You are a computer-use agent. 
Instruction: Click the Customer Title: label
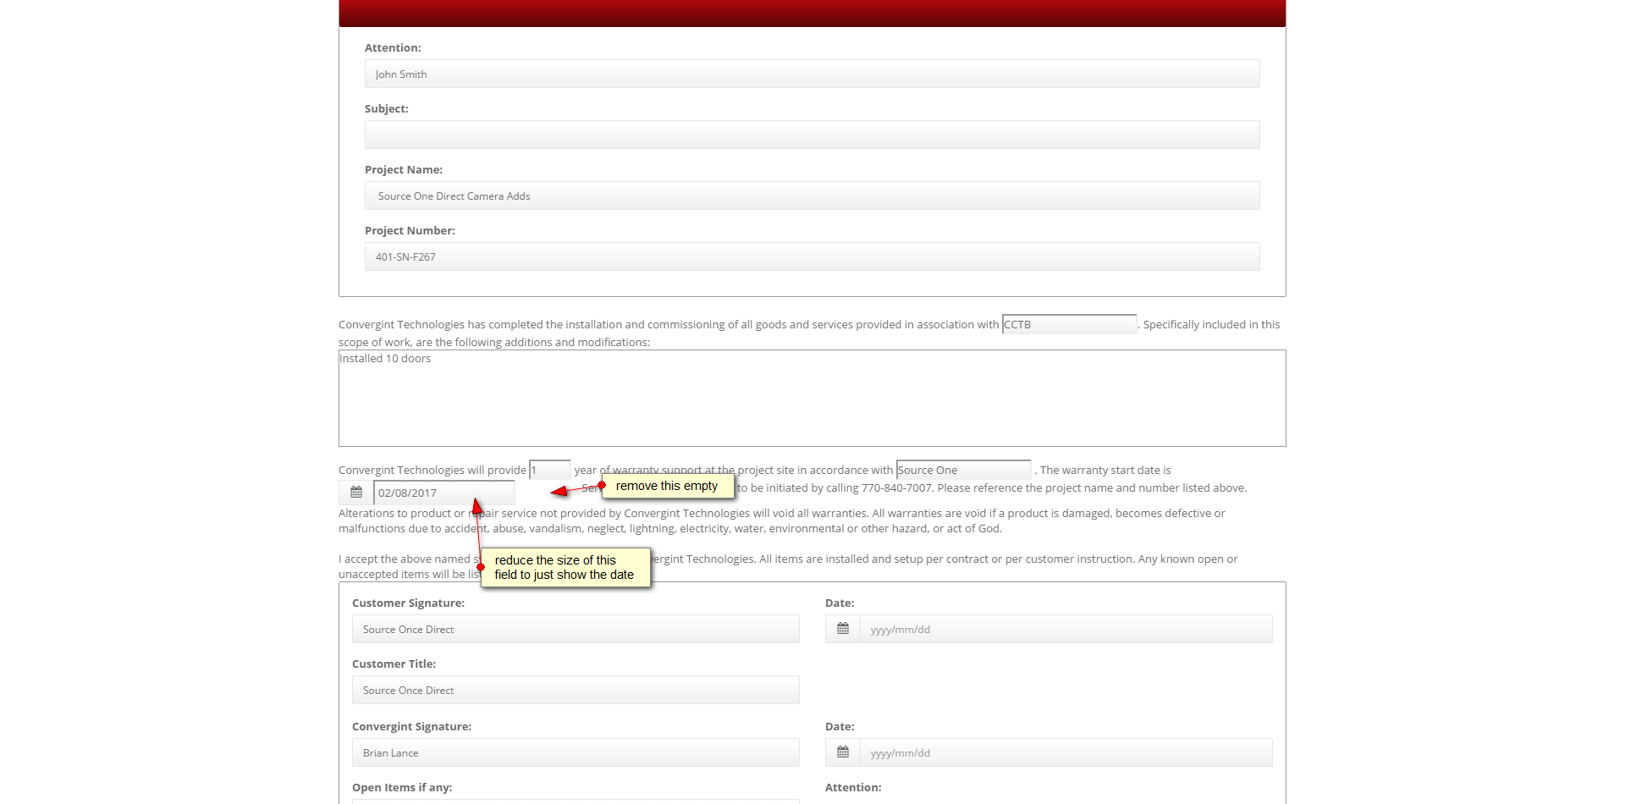pos(394,664)
